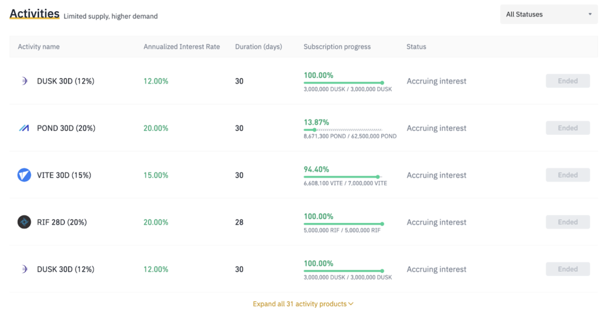Open the All Statuses dropdown

tap(548, 14)
